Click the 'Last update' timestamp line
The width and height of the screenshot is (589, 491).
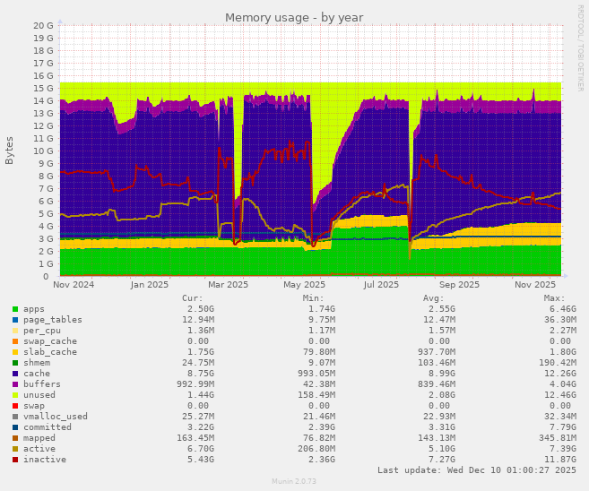coord(477,470)
